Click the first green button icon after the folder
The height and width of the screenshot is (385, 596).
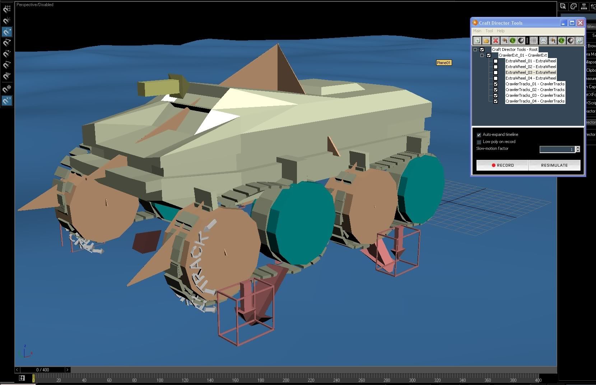pyautogui.click(x=513, y=41)
